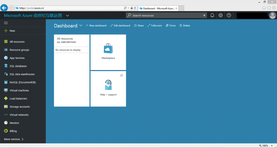The image size is (277, 148).
Task: Click the site security lock icon
Action: click(x=132, y=8)
